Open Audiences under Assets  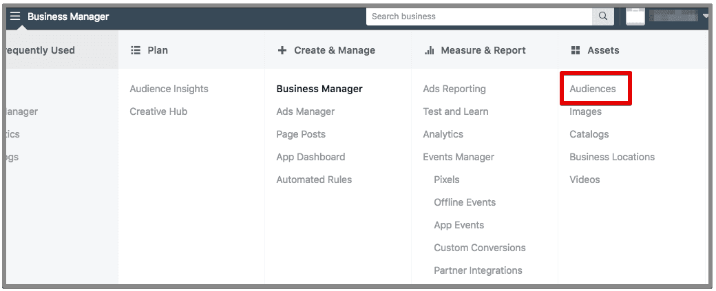(593, 89)
